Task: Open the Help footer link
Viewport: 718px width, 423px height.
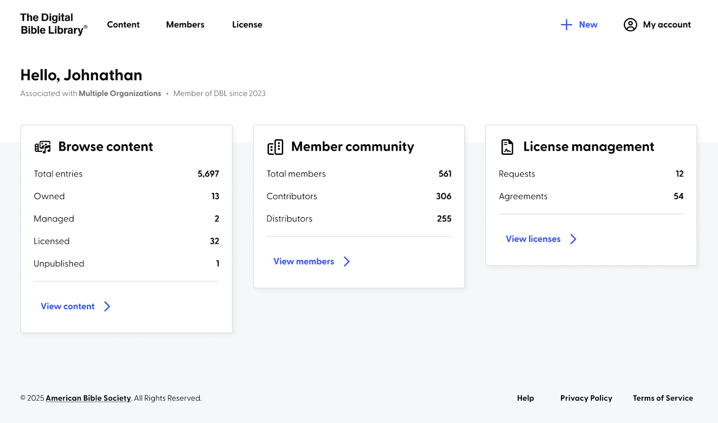Action: (525, 398)
